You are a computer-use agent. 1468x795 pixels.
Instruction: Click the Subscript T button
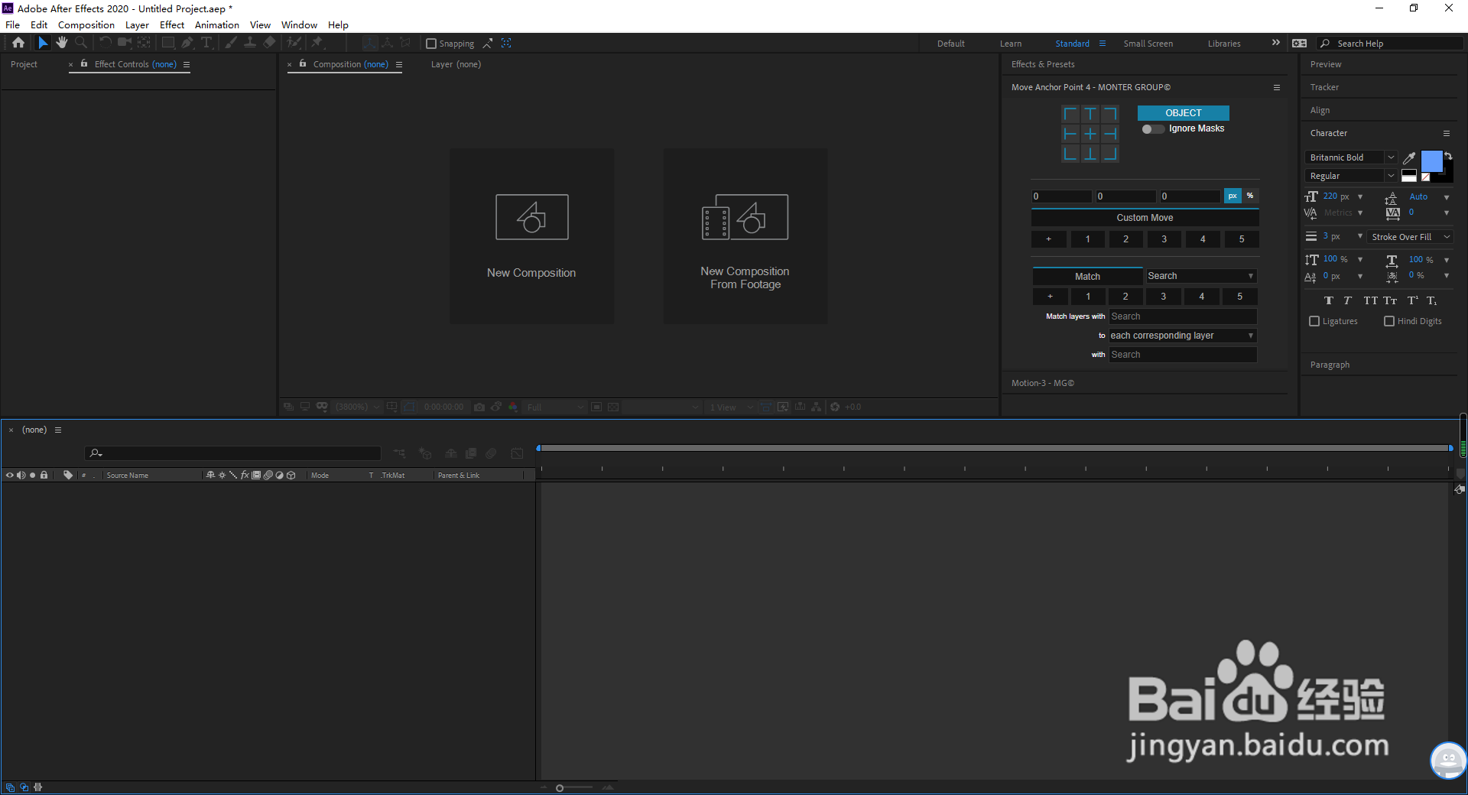coord(1431,300)
